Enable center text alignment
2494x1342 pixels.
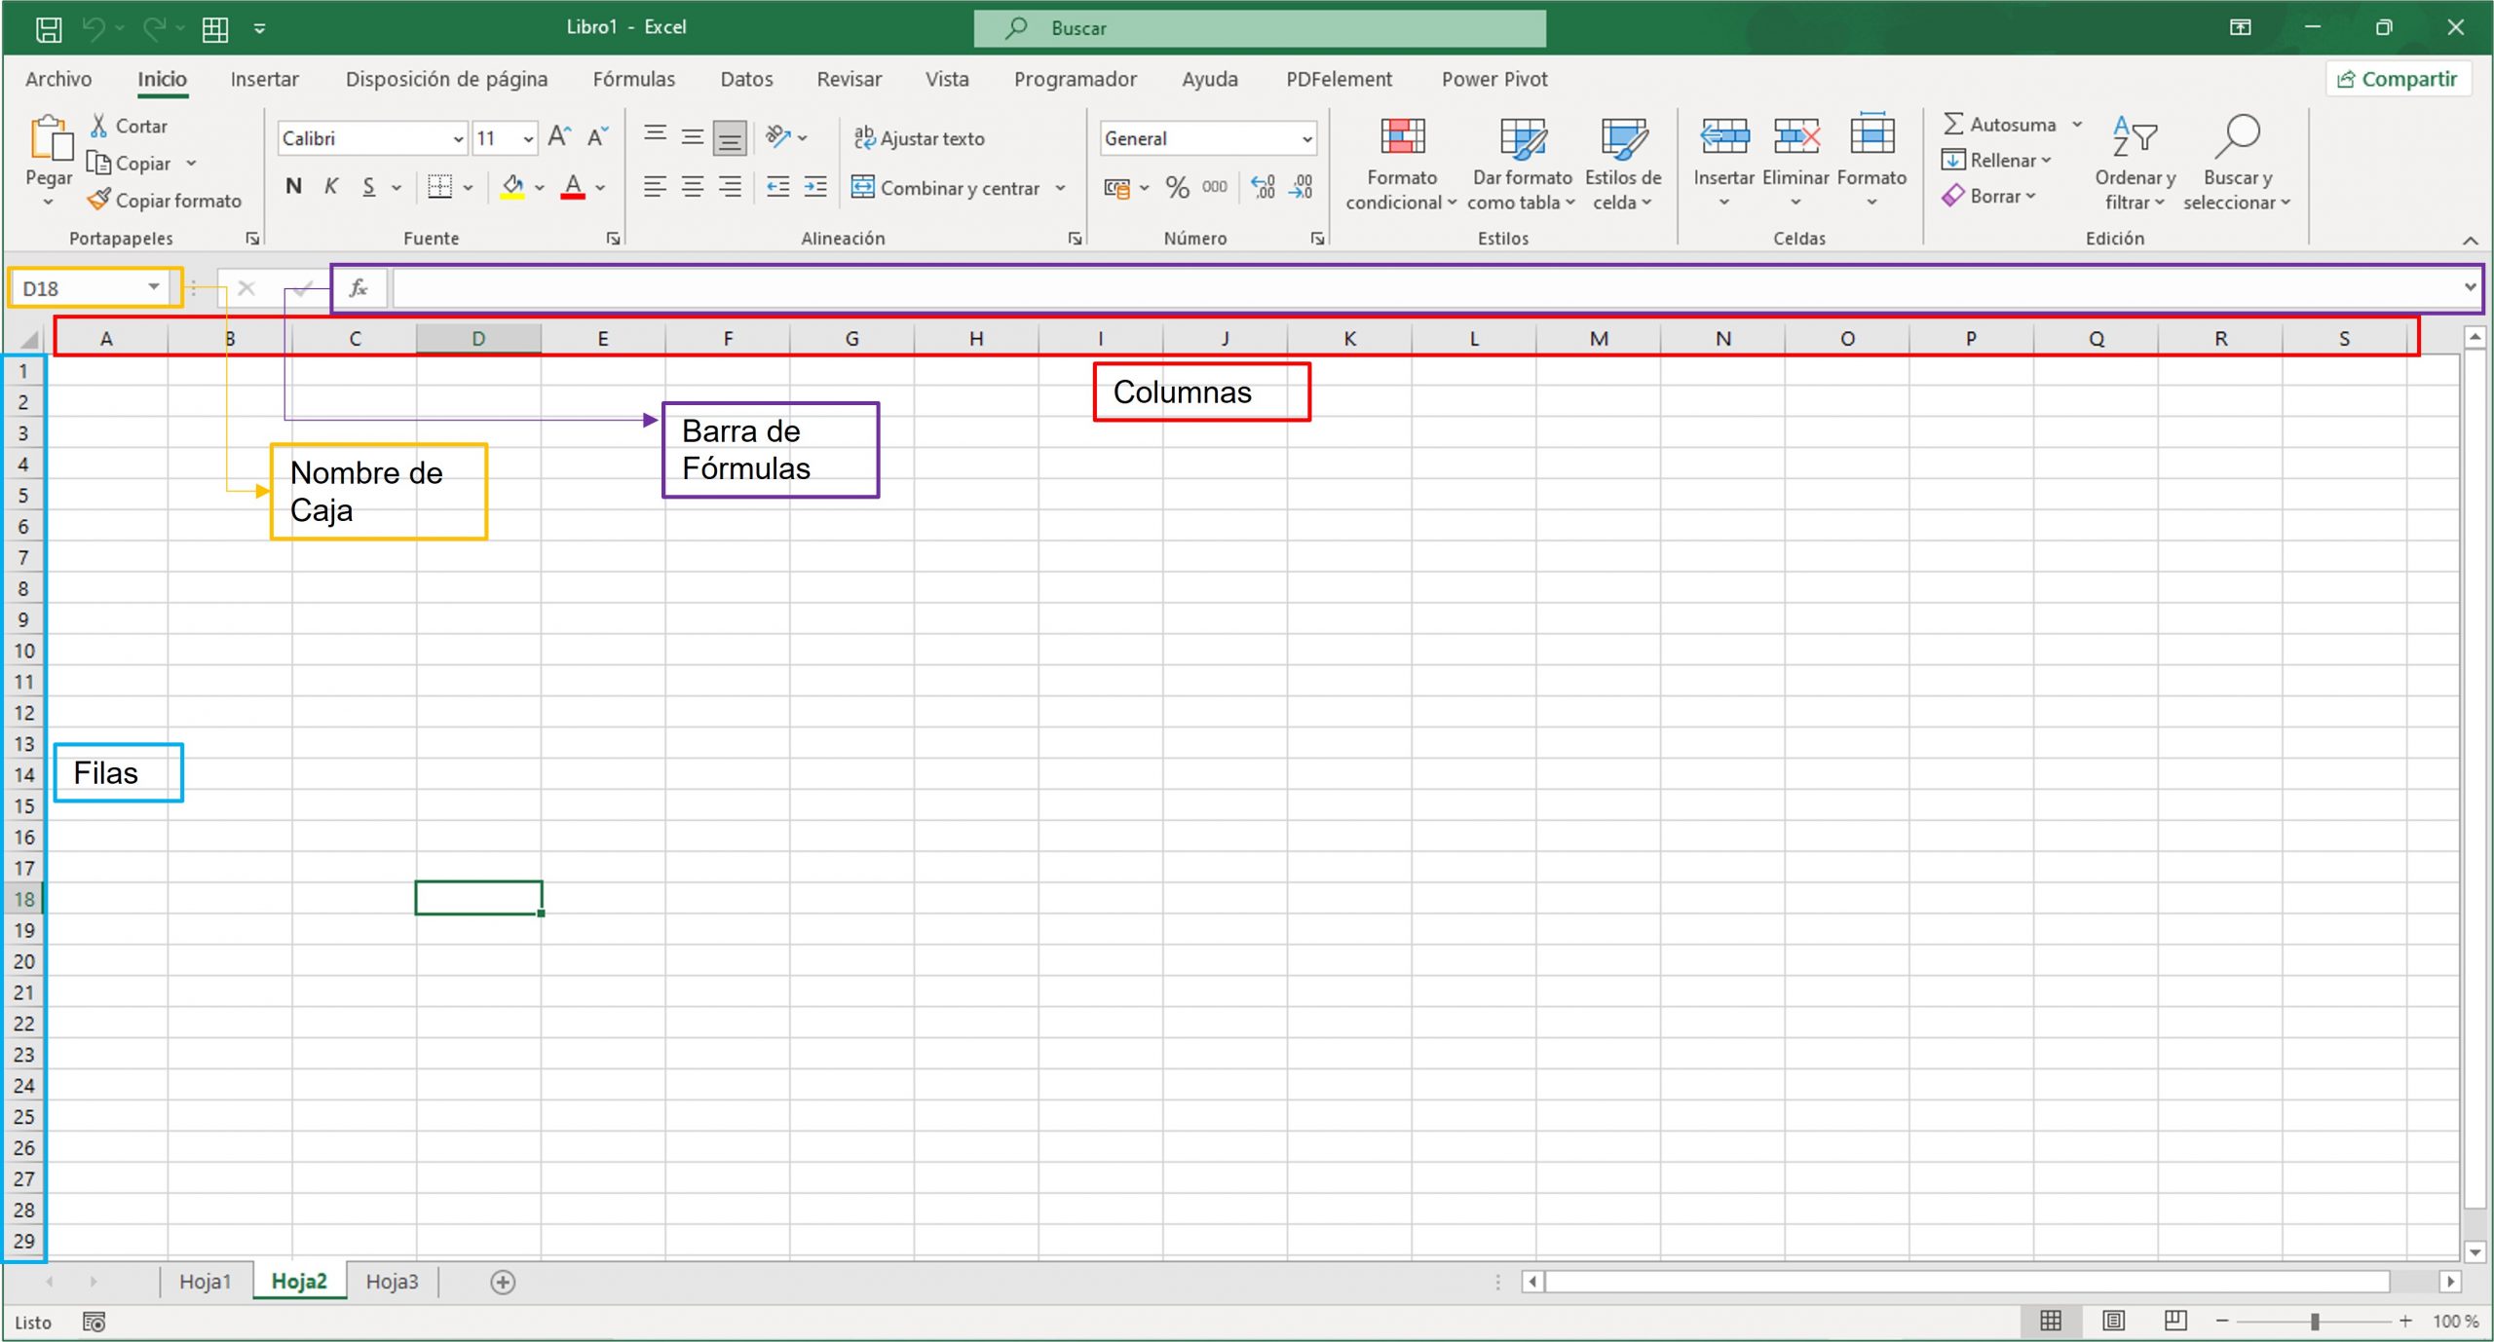point(692,187)
